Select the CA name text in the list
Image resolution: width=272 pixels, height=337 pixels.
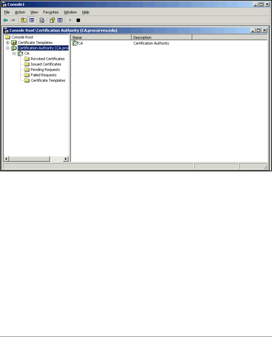[x=81, y=43]
